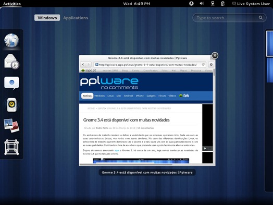Open the Live System User menu

click(251, 4)
